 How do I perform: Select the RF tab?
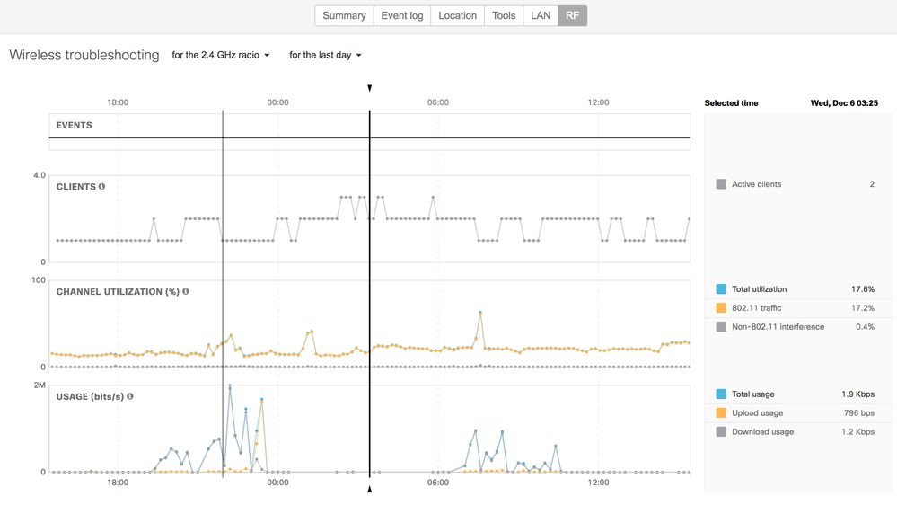[x=573, y=15]
